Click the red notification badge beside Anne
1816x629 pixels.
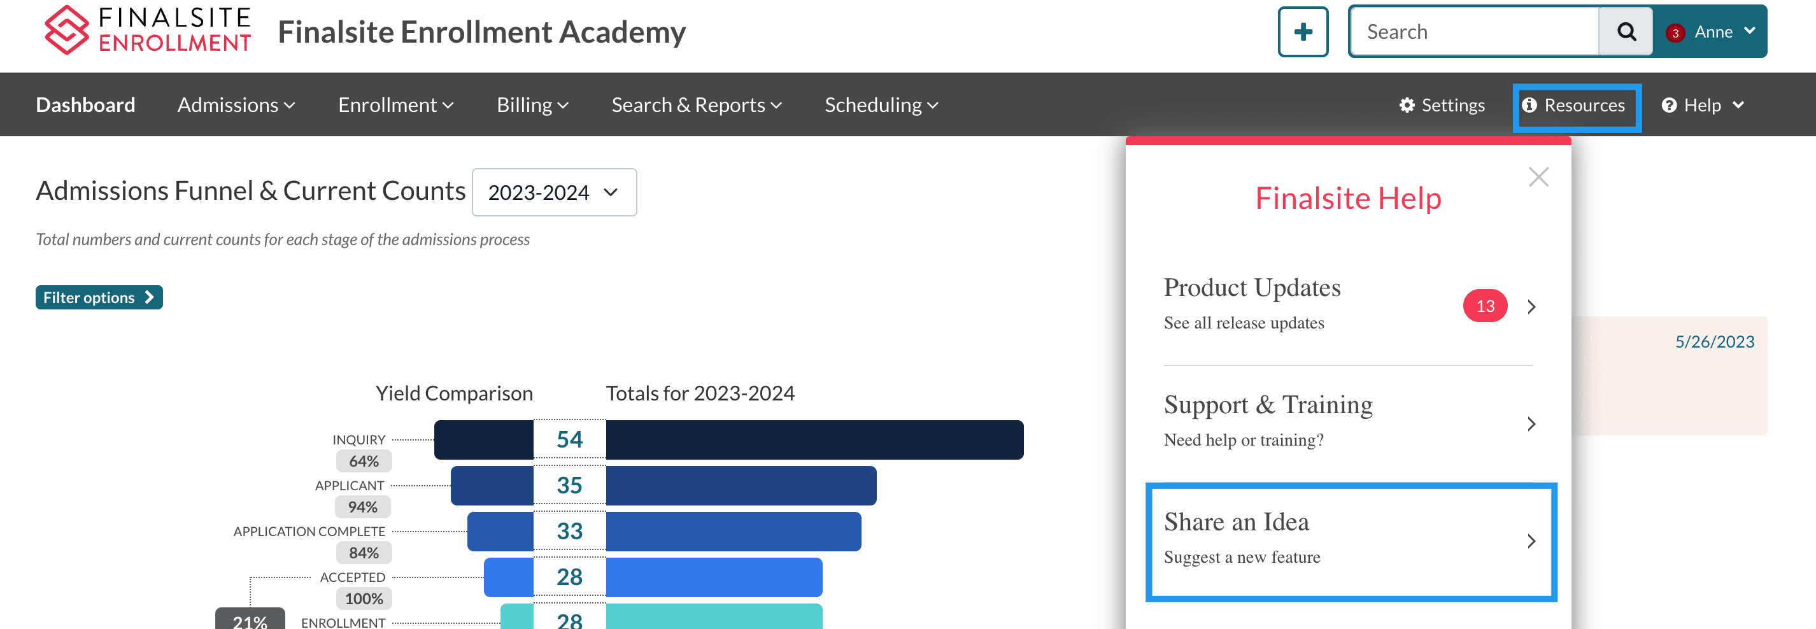point(1675,33)
